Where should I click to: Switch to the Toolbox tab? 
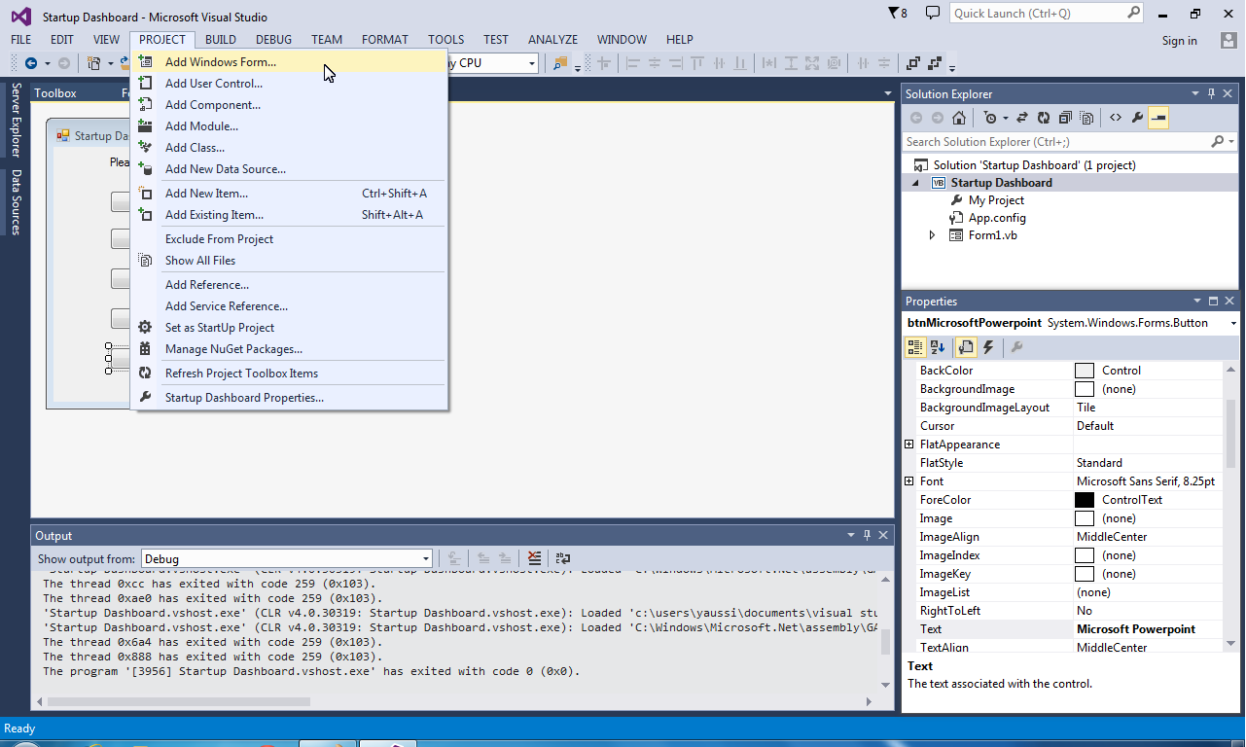point(55,93)
